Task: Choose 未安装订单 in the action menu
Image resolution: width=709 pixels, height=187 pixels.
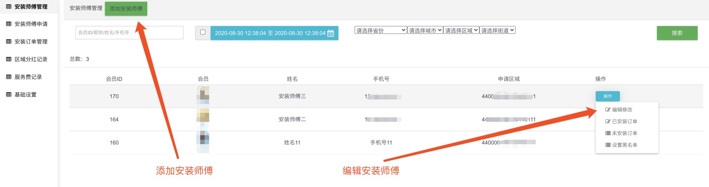Action: 624,133
